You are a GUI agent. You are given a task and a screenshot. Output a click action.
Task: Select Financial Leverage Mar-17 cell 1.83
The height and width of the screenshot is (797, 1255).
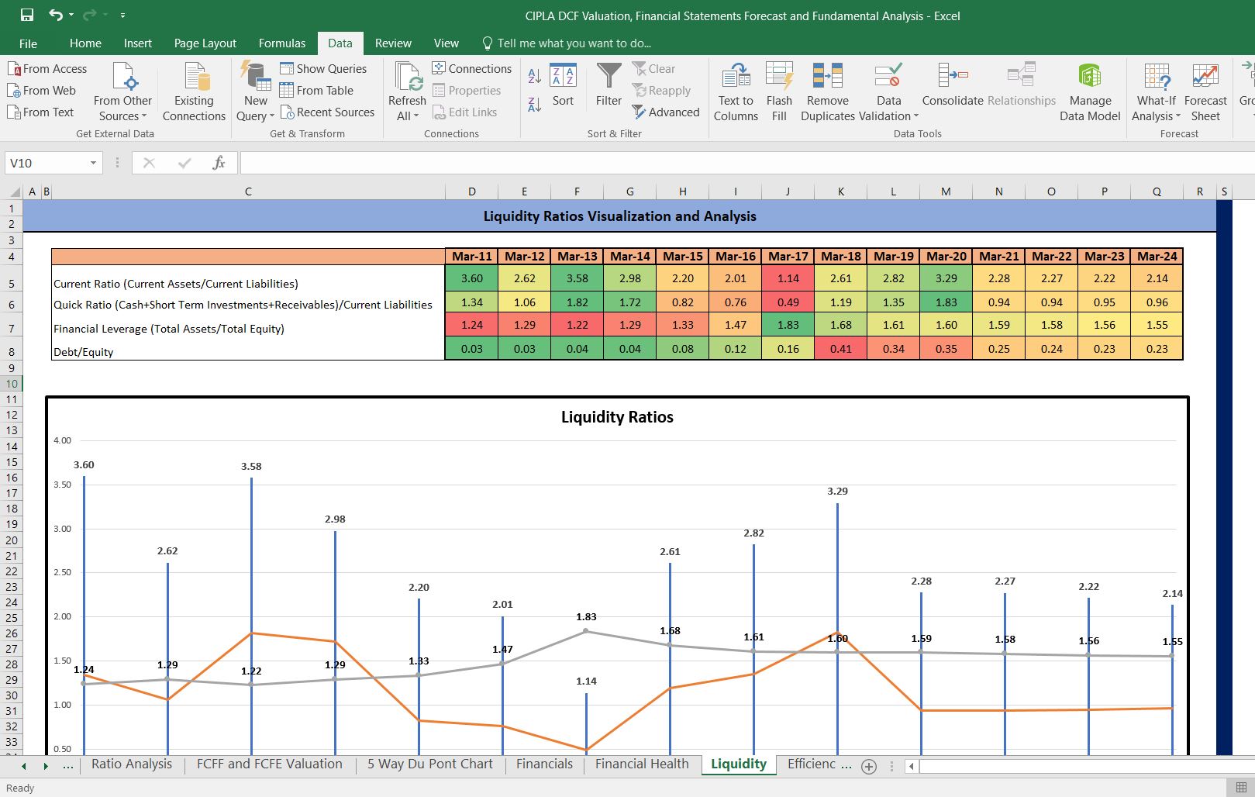click(x=788, y=326)
